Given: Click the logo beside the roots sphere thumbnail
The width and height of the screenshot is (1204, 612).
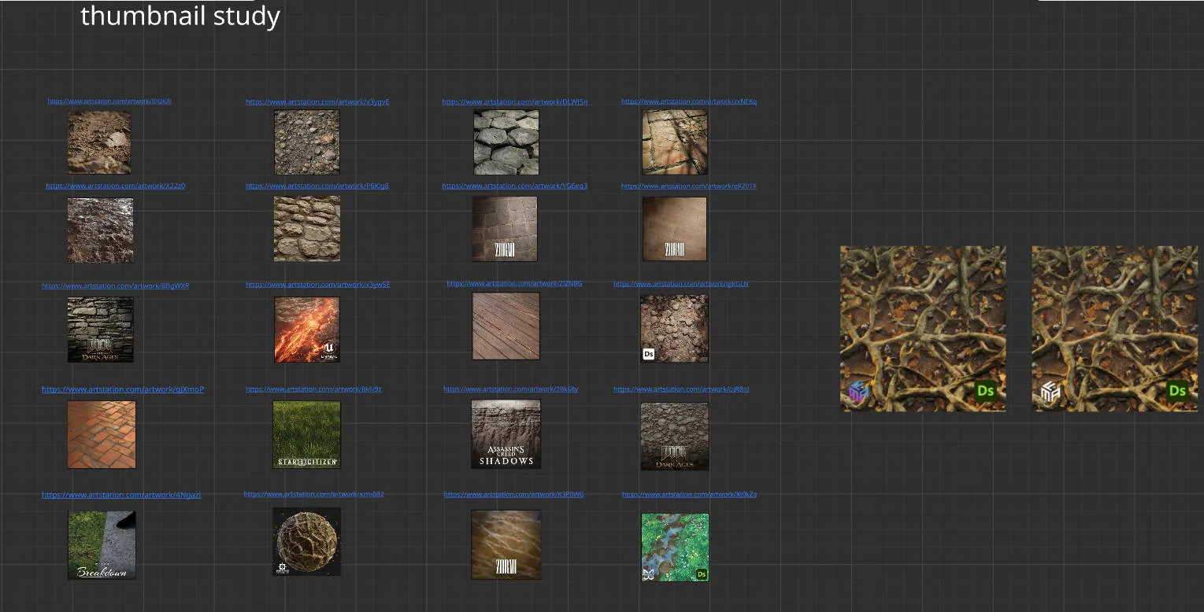Looking at the screenshot, I should tap(281, 567).
